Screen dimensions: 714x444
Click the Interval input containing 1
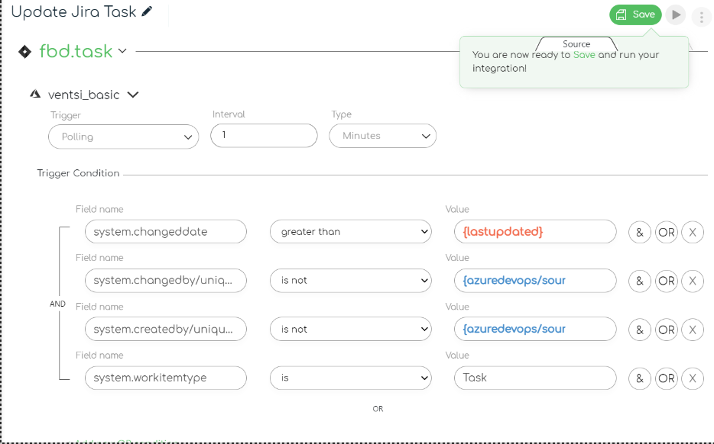pyautogui.click(x=264, y=136)
